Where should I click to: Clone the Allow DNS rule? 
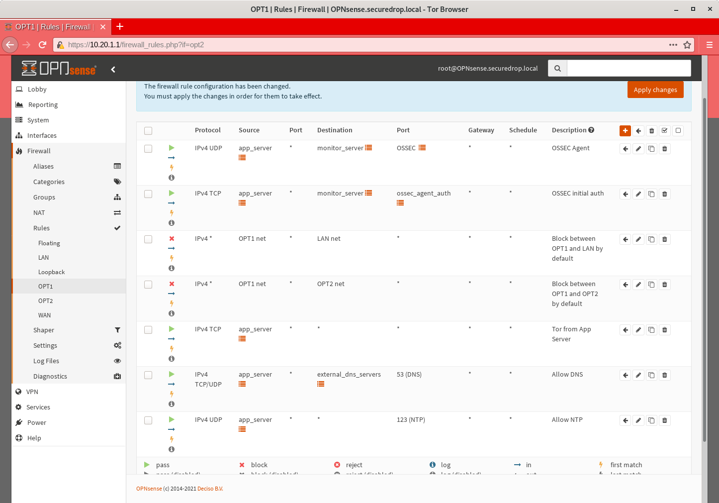coord(651,375)
